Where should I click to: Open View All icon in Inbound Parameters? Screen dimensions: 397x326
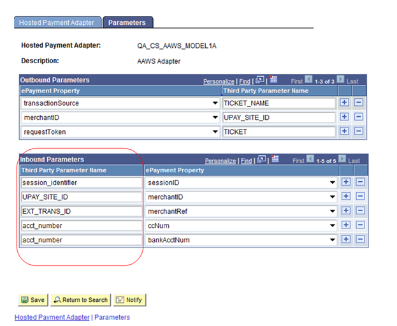[261, 159]
